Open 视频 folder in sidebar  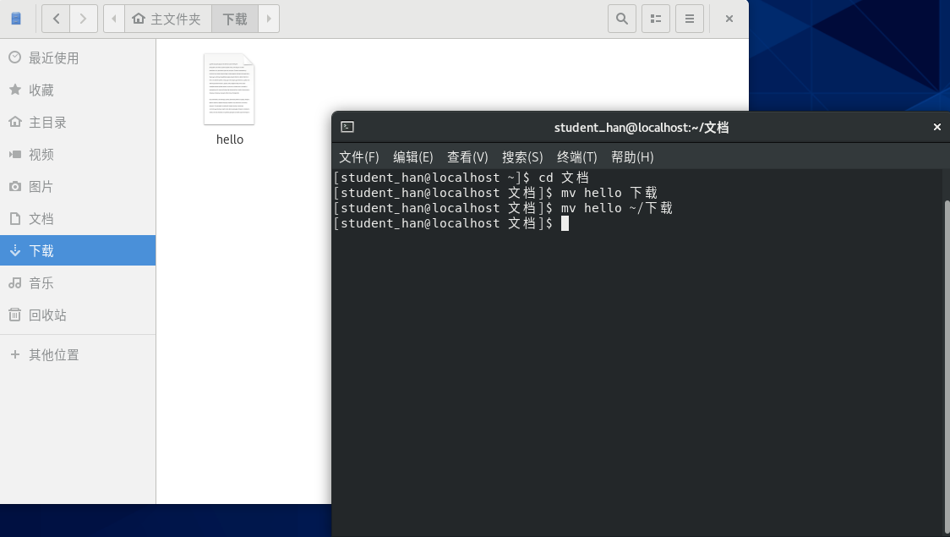tap(78, 155)
